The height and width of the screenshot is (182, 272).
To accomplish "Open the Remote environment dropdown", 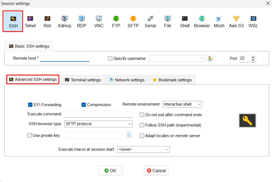I will [182, 104].
